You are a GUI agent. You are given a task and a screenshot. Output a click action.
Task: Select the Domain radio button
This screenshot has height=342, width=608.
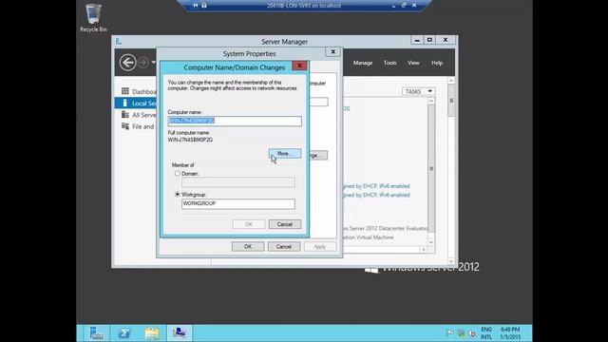(178, 173)
